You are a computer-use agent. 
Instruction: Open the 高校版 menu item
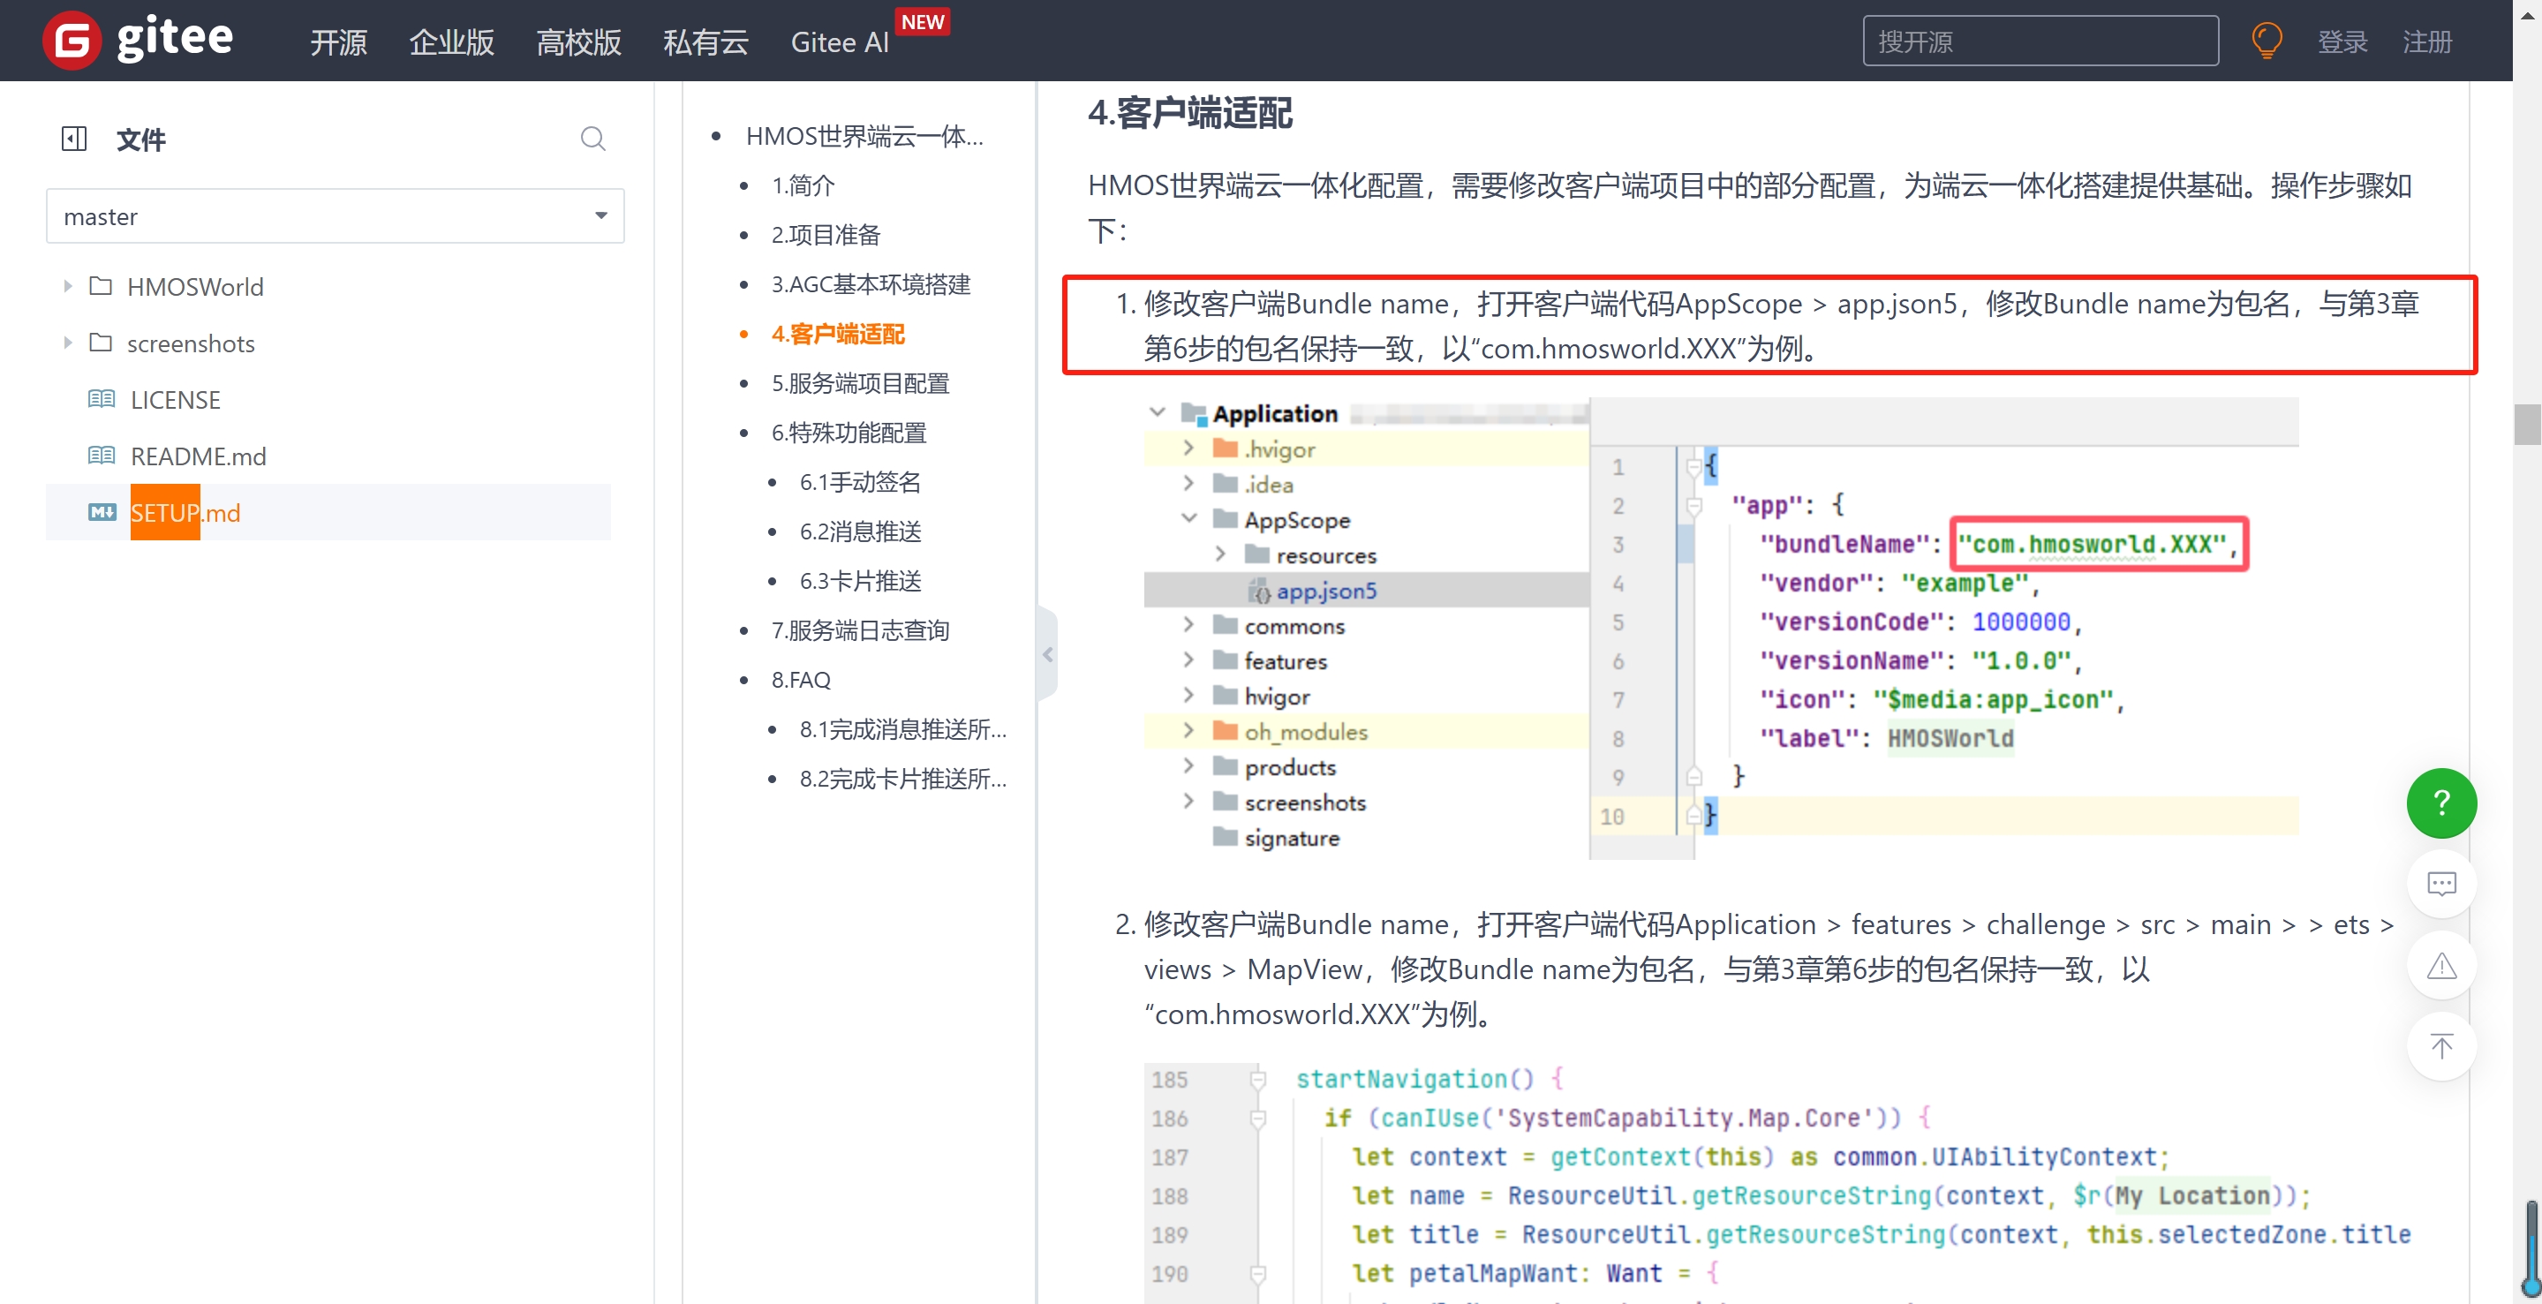tap(578, 42)
